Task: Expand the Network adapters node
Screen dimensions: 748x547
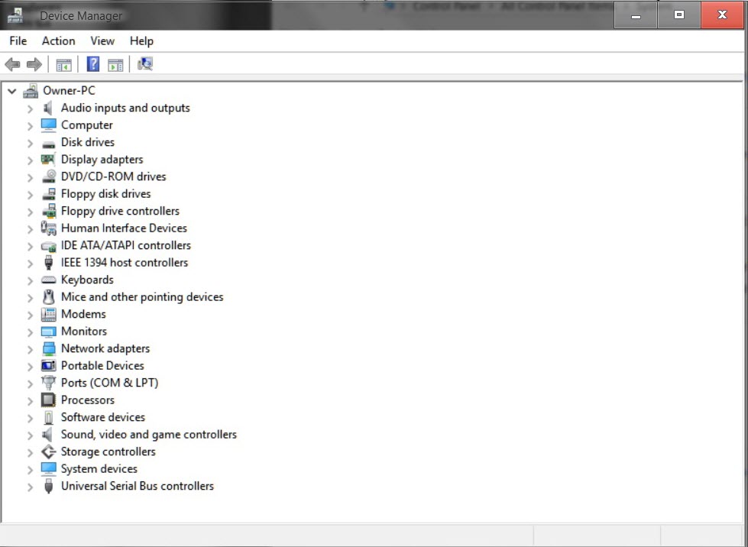Action: tap(30, 350)
